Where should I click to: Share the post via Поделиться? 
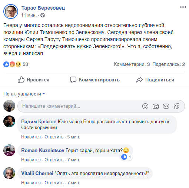[x=155, y=80]
